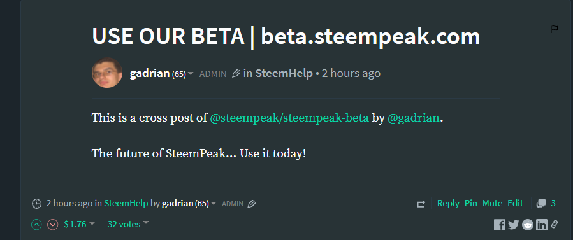573x240 pixels.
Task: Pin this post
Action: tap(470, 203)
